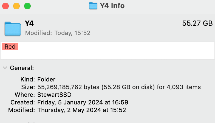The height and width of the screenshot is (123, 215).
Task: Click the large Y4 folder icon
Action: [x=13, y=28]
